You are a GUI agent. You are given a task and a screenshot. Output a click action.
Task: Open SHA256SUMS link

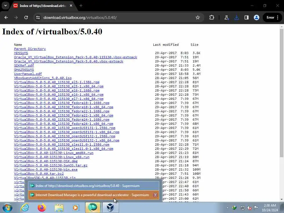[x=24, y=70]
